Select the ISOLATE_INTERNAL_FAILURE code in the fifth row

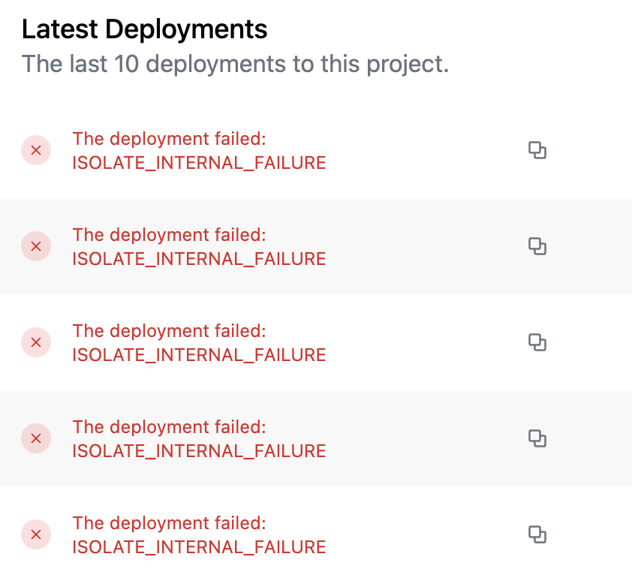(199, 547)
